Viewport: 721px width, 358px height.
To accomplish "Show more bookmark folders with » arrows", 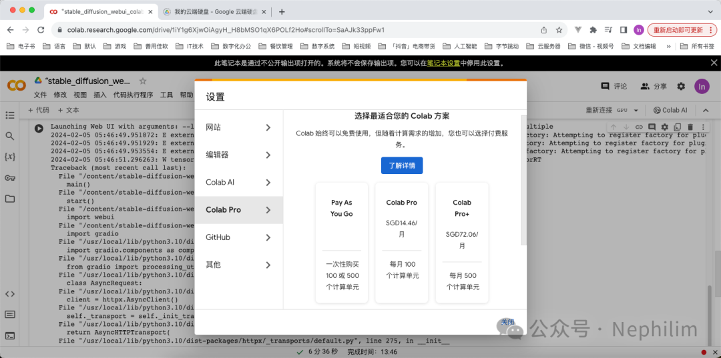I will [668, 47].
